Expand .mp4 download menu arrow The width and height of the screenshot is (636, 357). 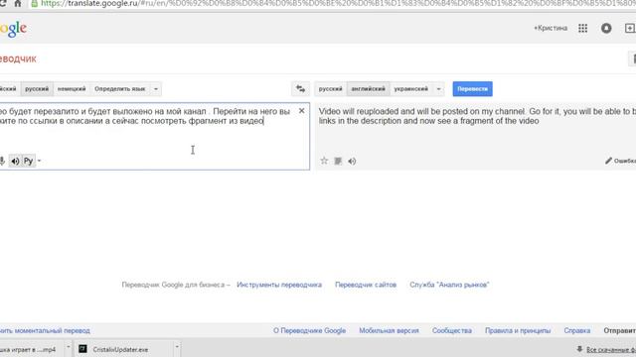click(69, 347)
